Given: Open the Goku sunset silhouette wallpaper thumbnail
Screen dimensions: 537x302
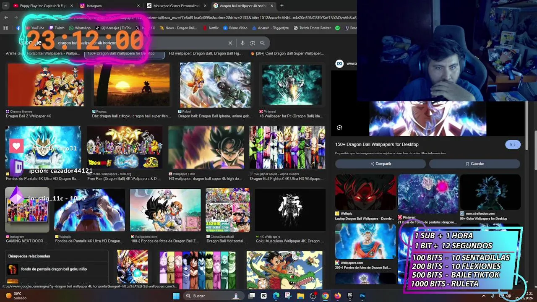Looking at the screenshot, I should click(131, 85).
